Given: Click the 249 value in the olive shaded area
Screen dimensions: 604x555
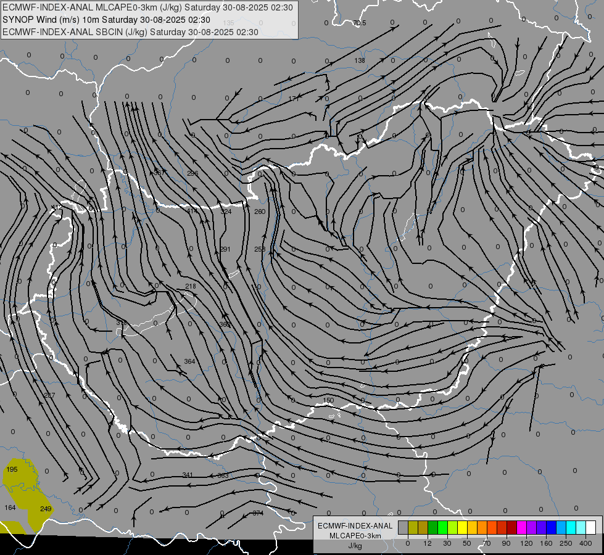Looking at the screenshot, I should [46, 509].
